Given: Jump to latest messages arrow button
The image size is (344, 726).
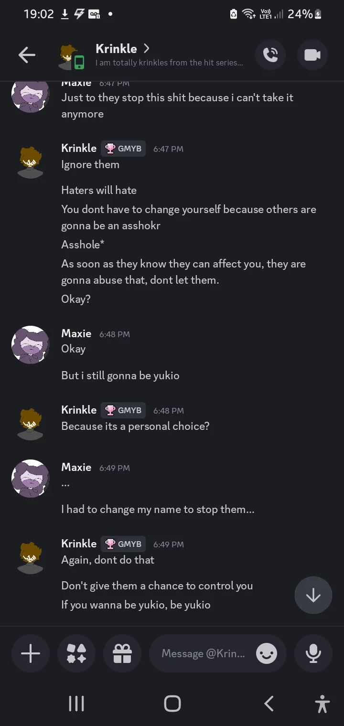Looking at the screenshot, I should point(313,595).
